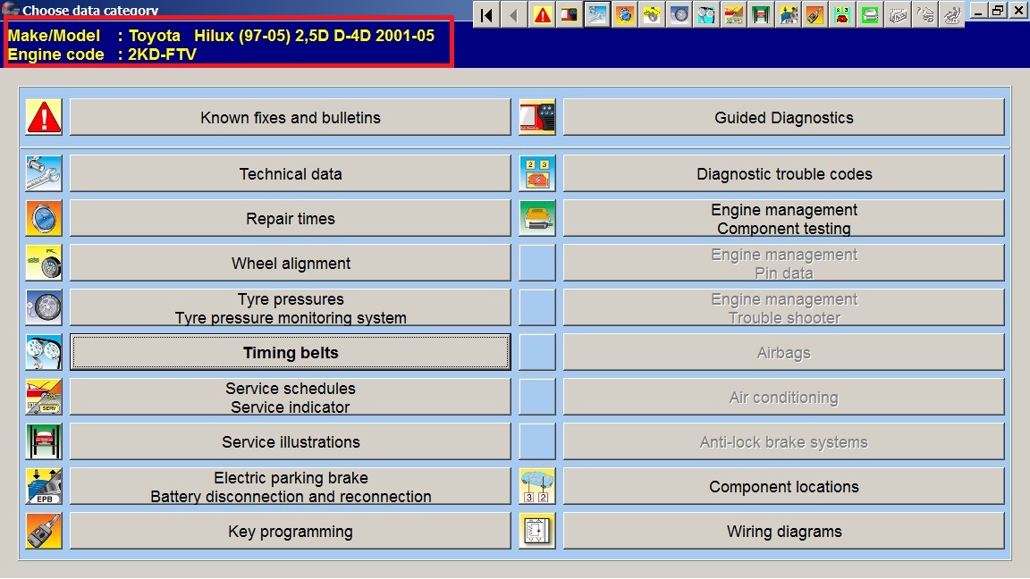The image size is (1030, 579).
Task: Open Service schedules and Service indicator
Action: (x=291, y=397)
